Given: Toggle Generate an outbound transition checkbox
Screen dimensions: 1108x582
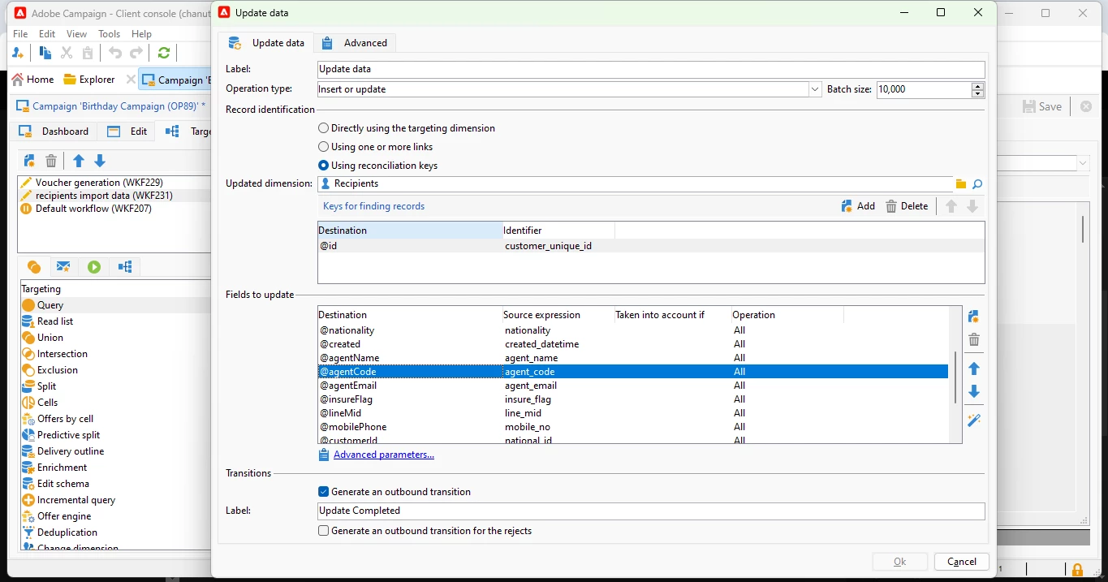Looking at the screenshot, I should (x=324, y=492).
